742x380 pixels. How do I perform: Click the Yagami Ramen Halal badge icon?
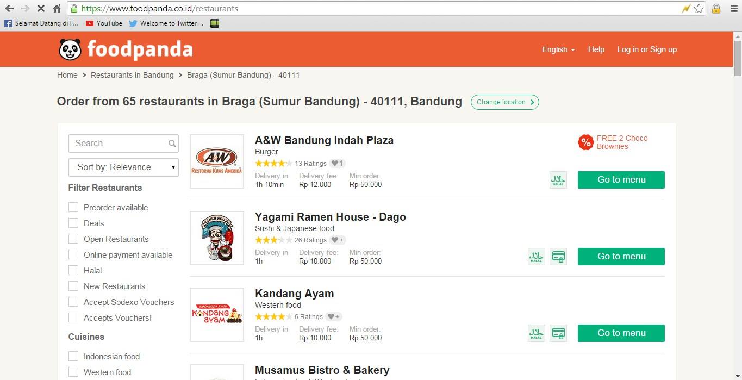[x=537, y=257]
